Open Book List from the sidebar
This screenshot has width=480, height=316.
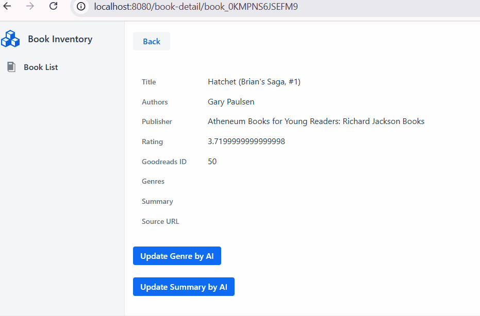pos(41,67)
